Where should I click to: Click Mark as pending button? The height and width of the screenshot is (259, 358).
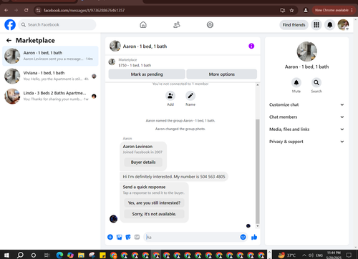tap(147, 74)
